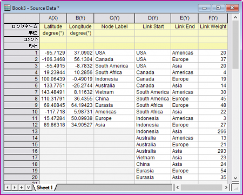
Task: Click the select-all corner cell of worksheet
Action: [22, 18]
